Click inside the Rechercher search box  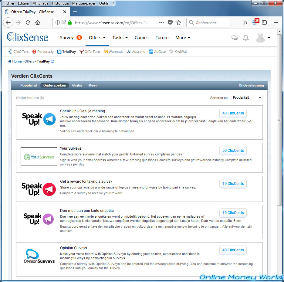pyautogui.click(x=208, y=22)
